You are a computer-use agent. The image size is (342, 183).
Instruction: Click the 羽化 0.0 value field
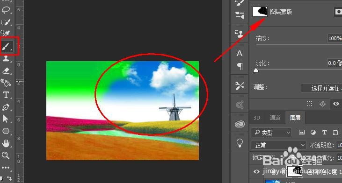(x=335, y=63)
